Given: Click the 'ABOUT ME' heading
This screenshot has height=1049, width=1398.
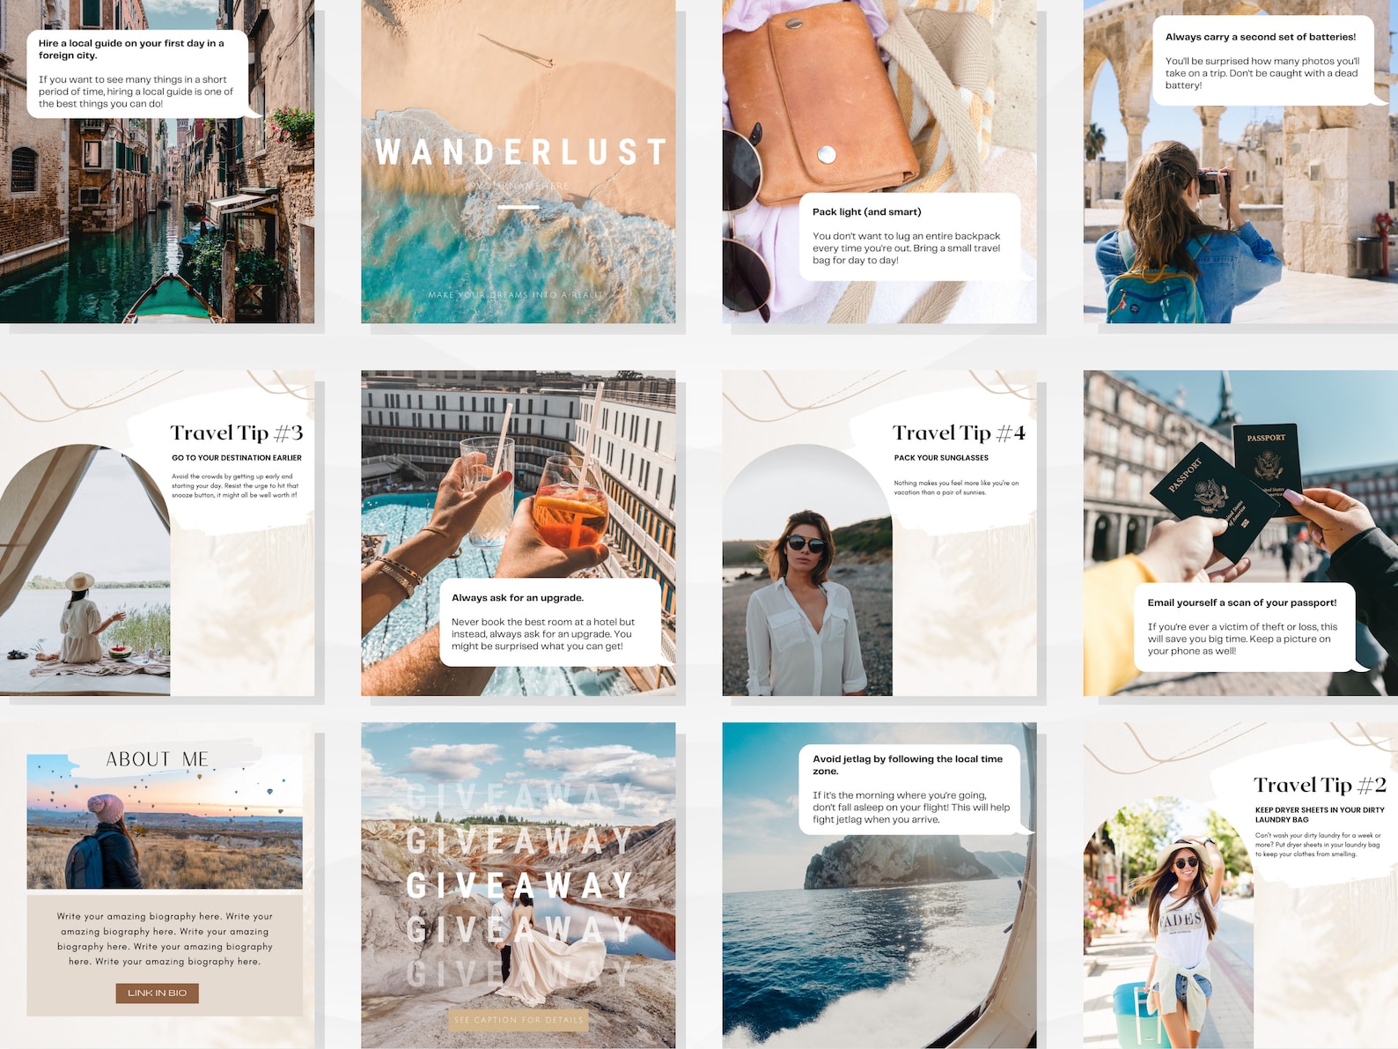Looking at the screenshot, I should [158, 759].
